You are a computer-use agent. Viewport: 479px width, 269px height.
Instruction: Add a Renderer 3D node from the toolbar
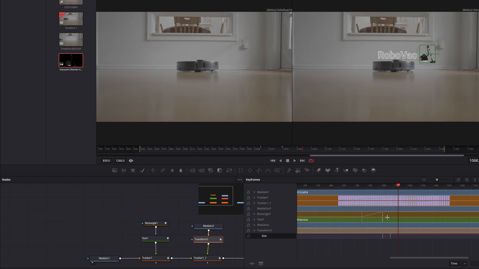(373, 170)
